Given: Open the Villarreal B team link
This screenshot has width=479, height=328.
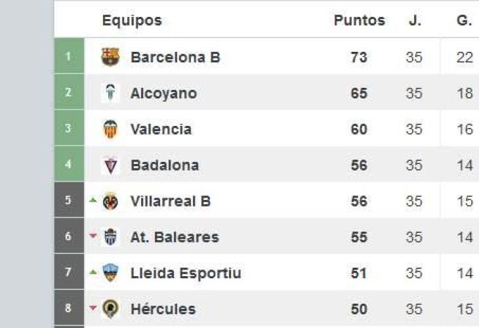Looking at the screenshot, I should pos(171,201).
